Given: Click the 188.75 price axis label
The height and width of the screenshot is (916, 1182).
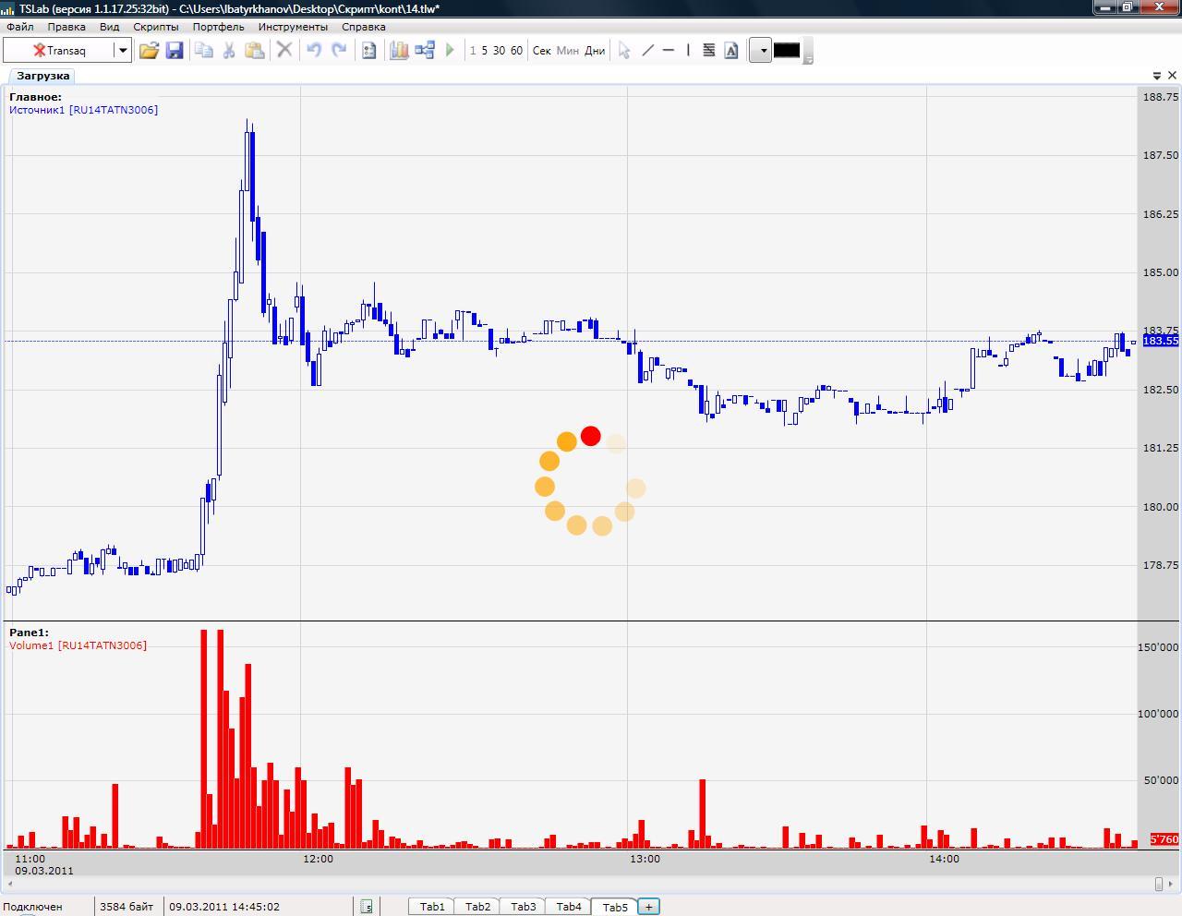Looking at the screenshot, I should 1161,97.
